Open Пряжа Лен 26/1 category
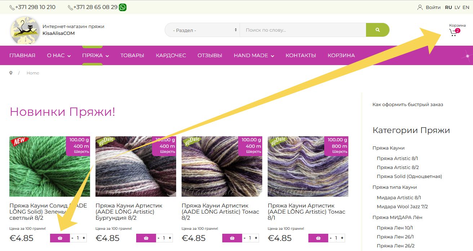The width and height of the screenshot is (473, 251). pos(395,237)
